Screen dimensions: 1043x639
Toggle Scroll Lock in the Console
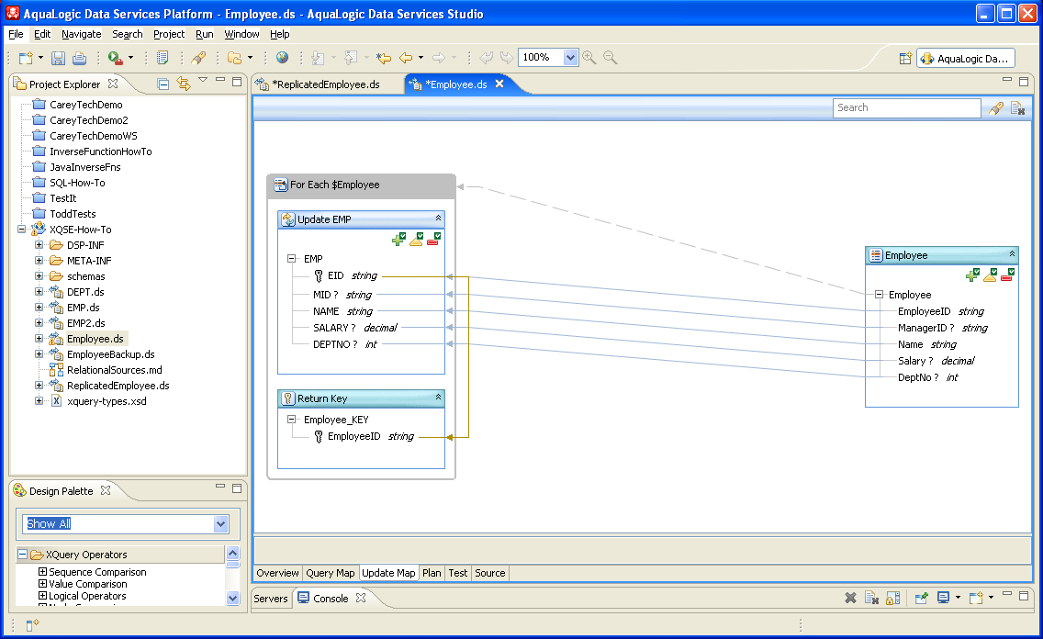pyautogui.click(x=892, y=598)
